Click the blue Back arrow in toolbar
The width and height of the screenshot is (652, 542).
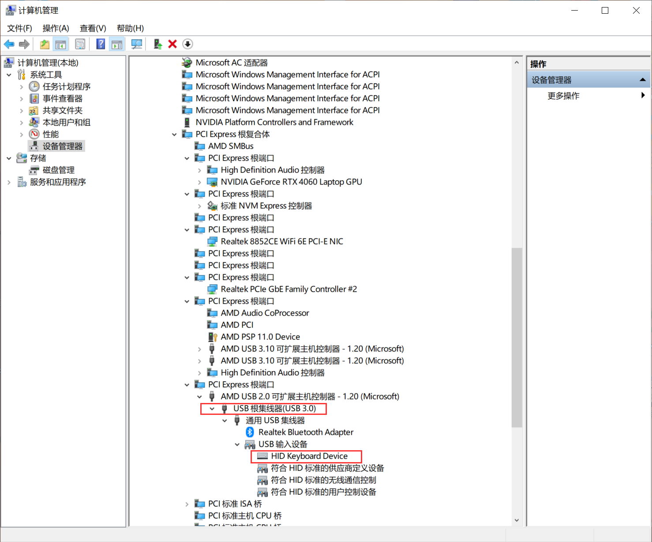point(9,44)
